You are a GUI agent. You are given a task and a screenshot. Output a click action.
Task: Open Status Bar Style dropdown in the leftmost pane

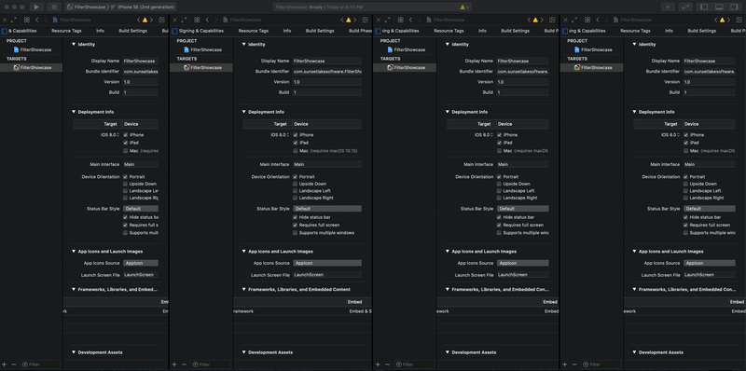coord(141,209)
